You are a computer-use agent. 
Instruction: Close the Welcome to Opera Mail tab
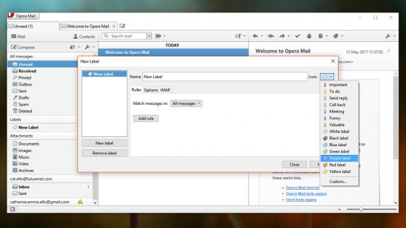(114, 26)
